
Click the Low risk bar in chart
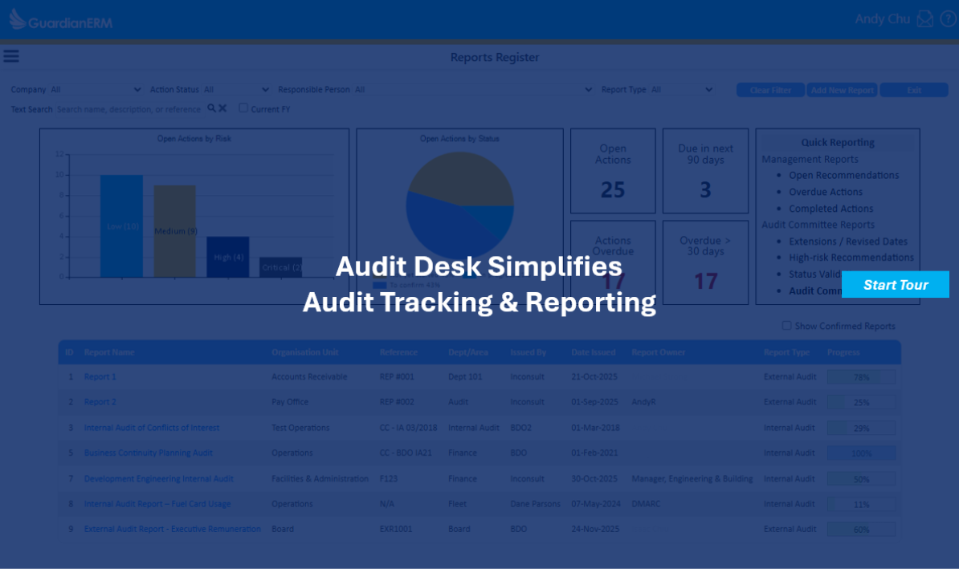121,226
